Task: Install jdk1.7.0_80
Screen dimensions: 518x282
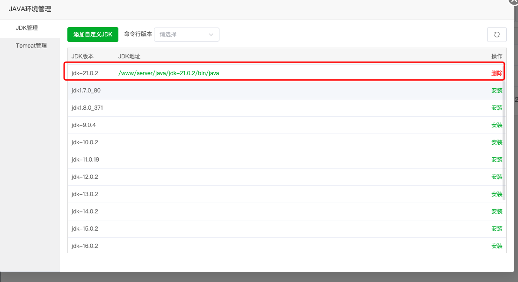Action: (x=496, y=91)
